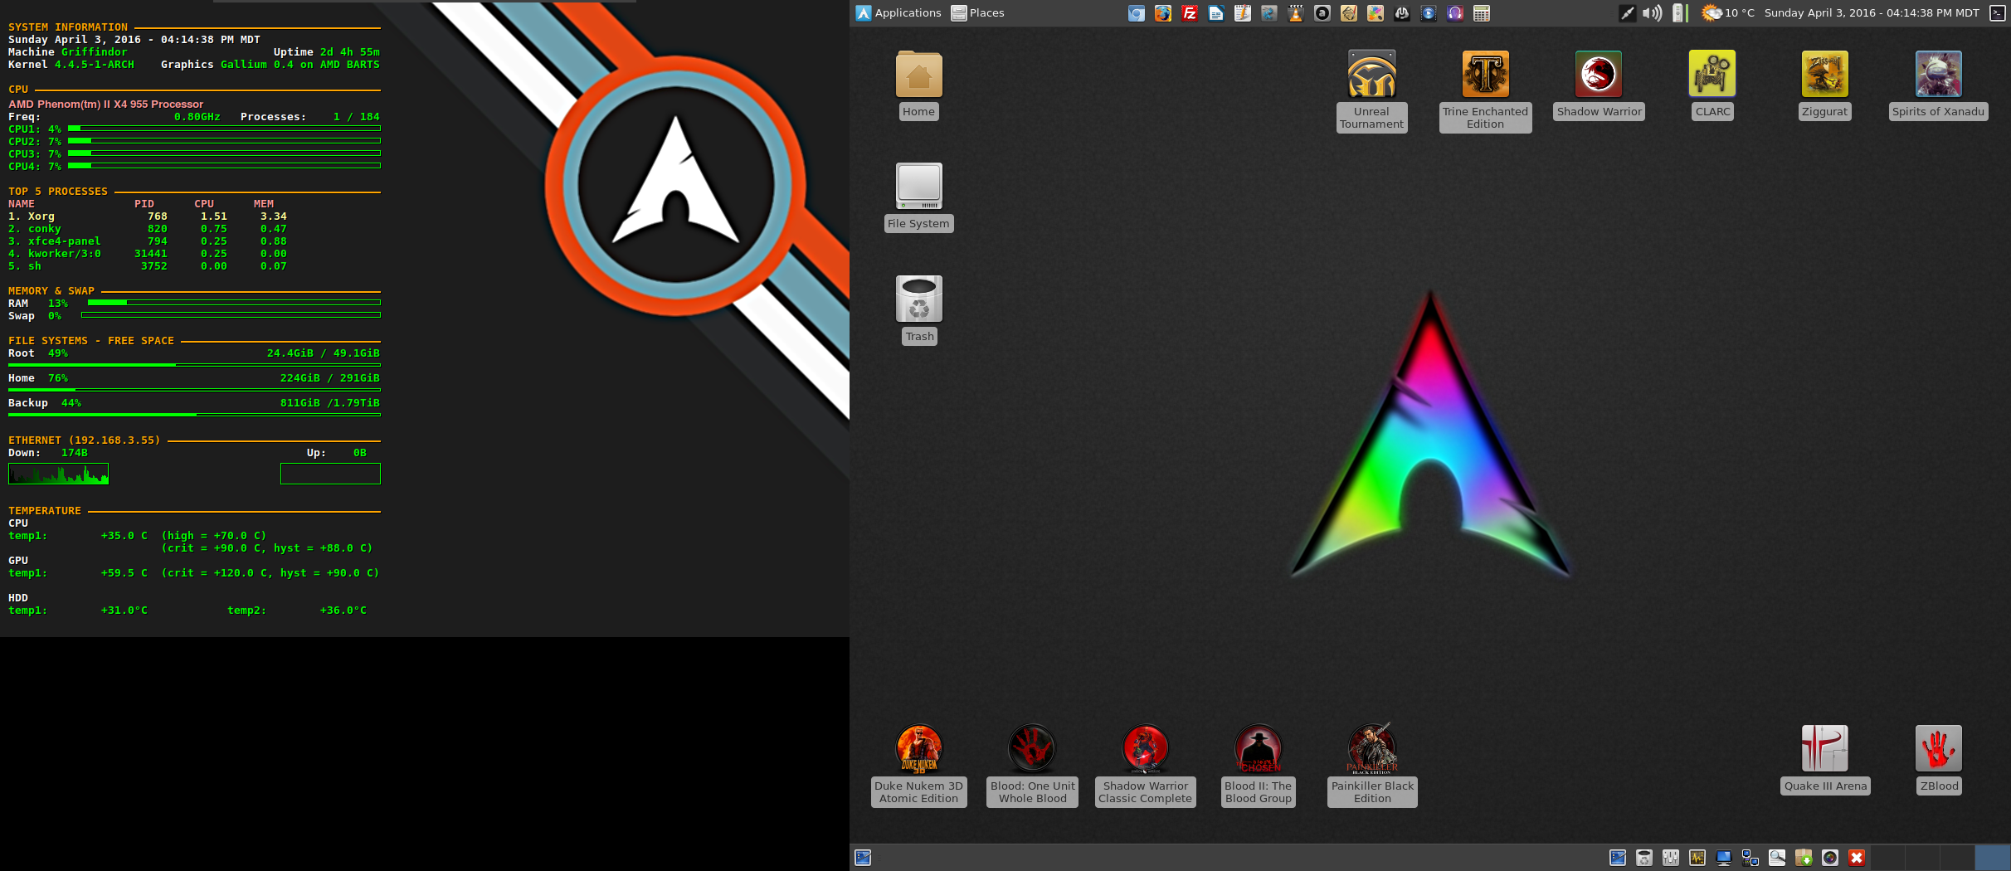Mute the volume via the speaker icon
This screenshot has width=2011, height=871.
[1650, 13]
